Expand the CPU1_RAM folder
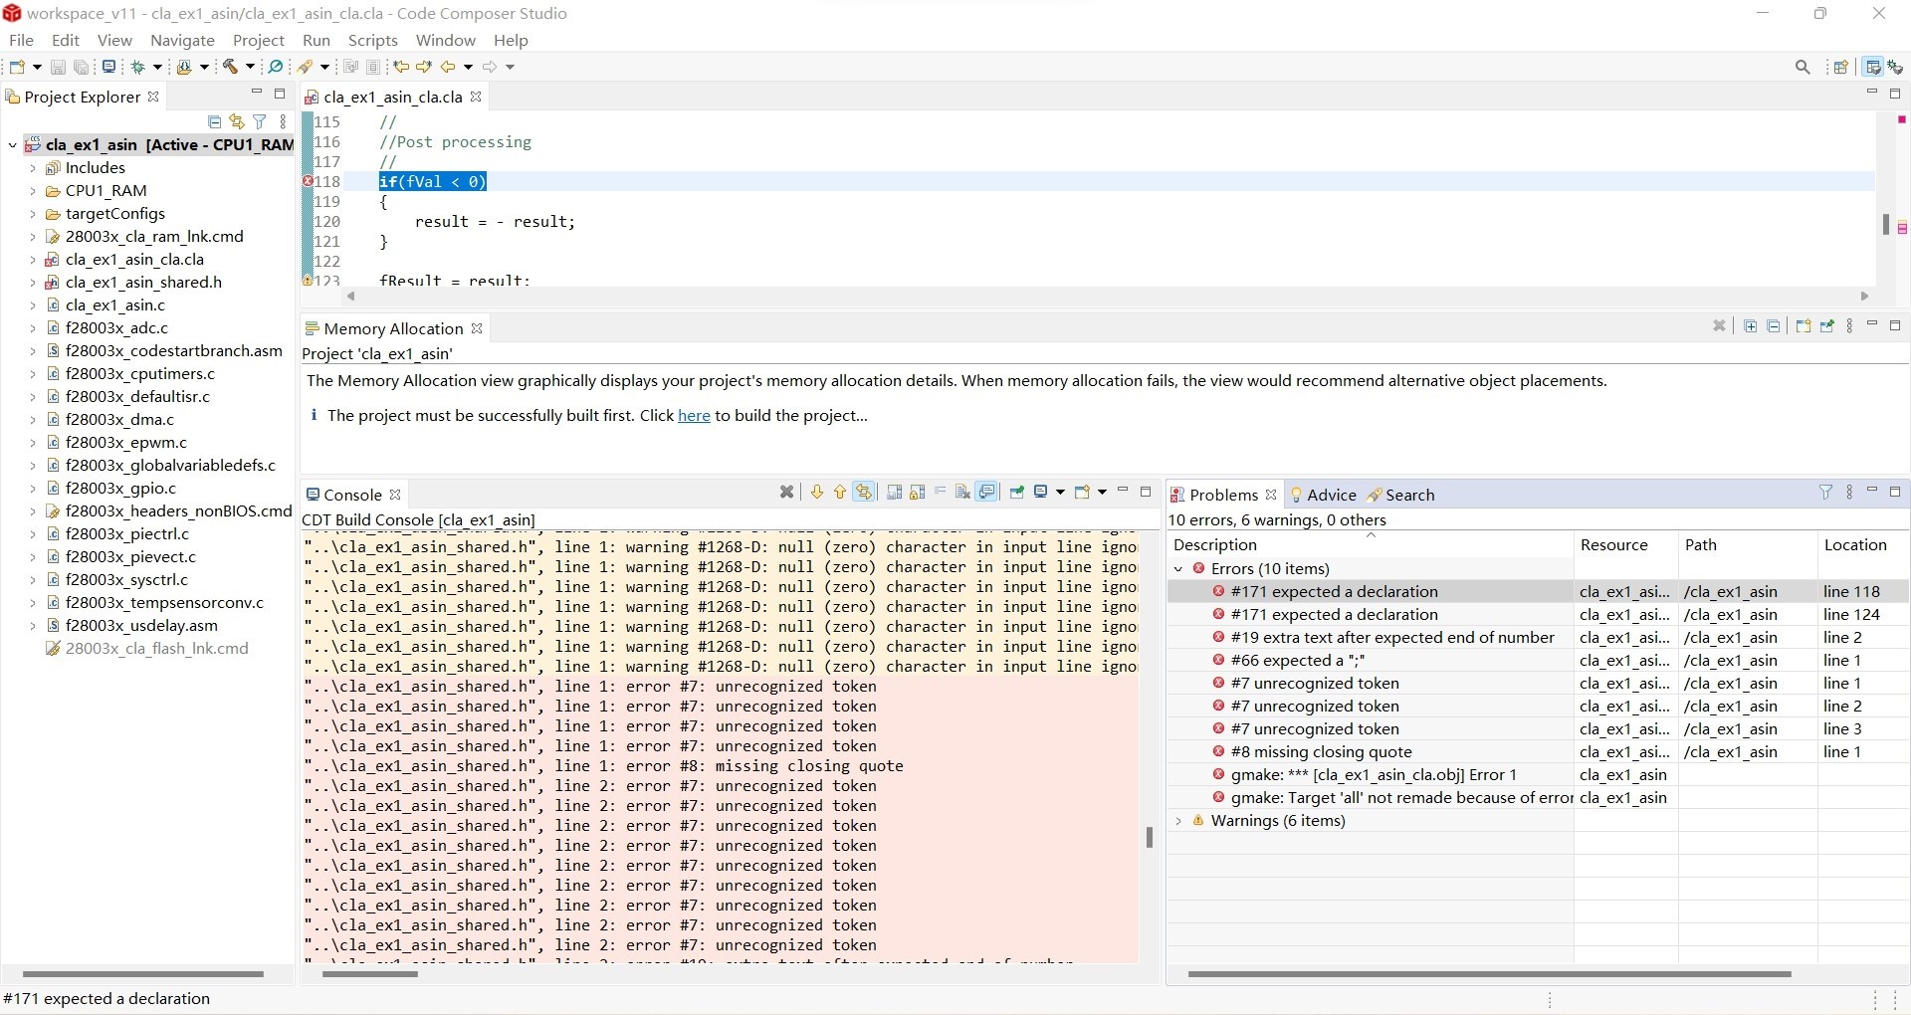 (x=33, y=191)
